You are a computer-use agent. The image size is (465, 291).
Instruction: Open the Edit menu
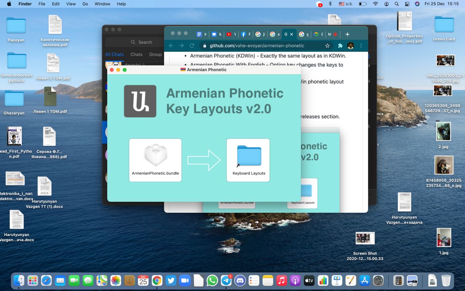[x=56, y=4]
